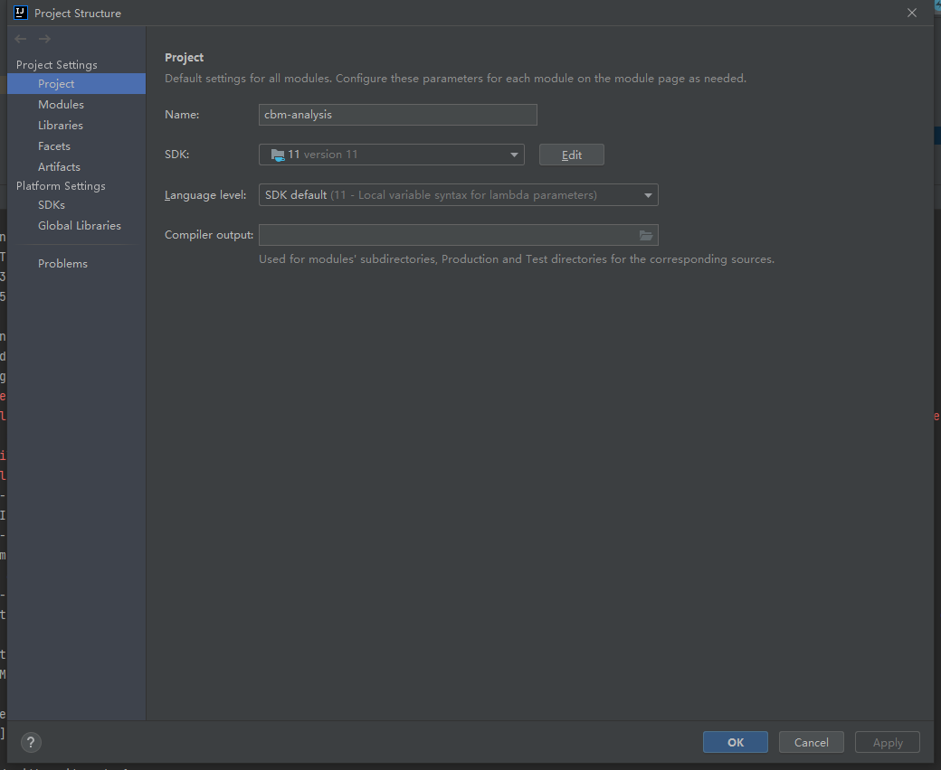Select Artifacts in Project Settings
Viewport: 941px width, 770px height.
click(x=59, y=166)
